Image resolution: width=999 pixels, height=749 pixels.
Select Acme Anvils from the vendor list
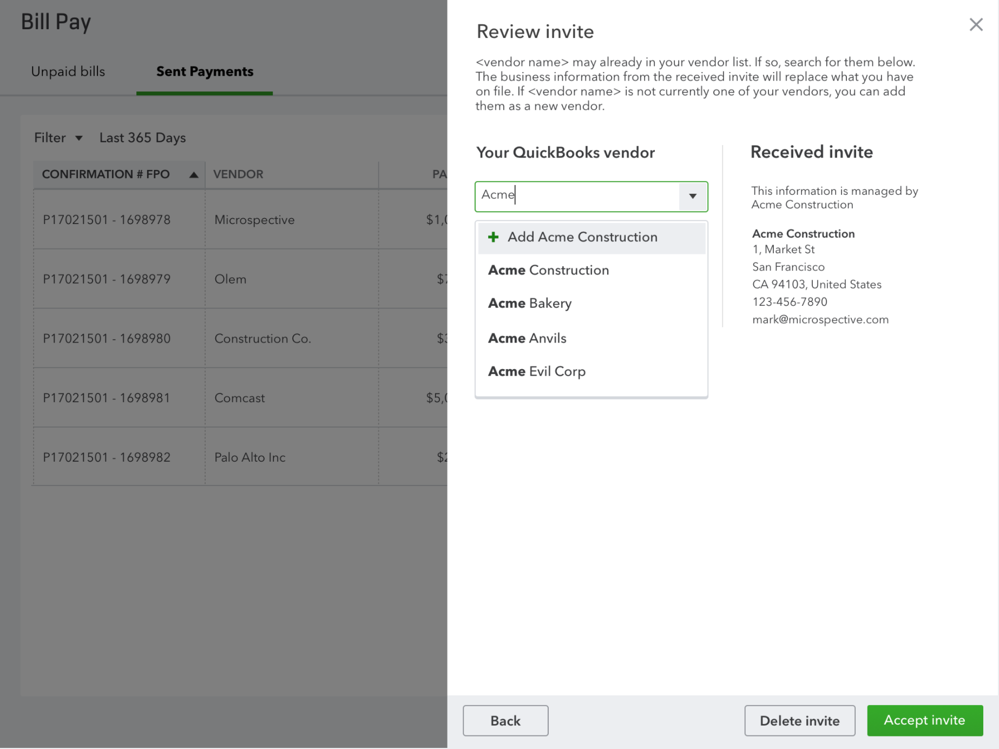pos(591,338)
